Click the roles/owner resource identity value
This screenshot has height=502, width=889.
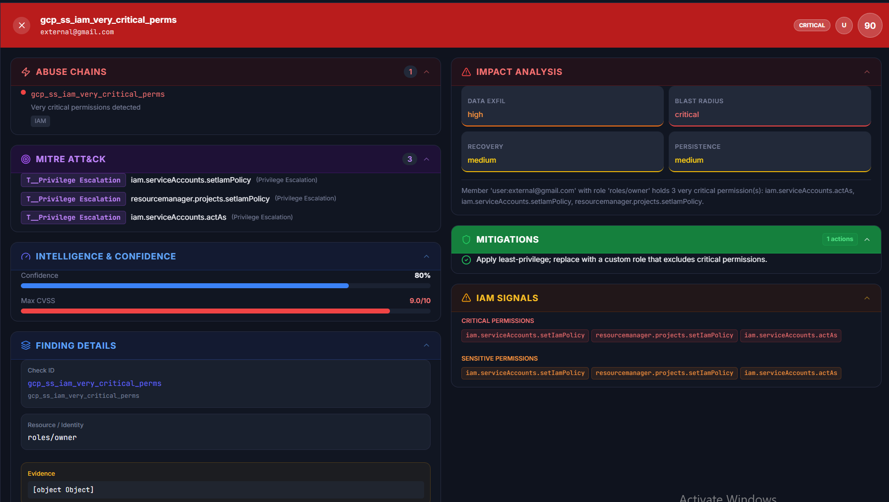(52, 438)
